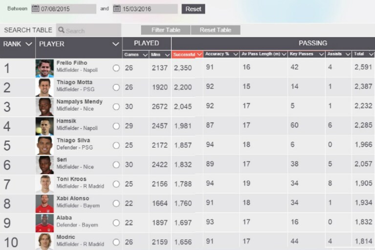Image resolution: width=375 pixels, height=250 pixels.
Task: Select the radio button for Hamsik
Action: click(x=116, y=126)
